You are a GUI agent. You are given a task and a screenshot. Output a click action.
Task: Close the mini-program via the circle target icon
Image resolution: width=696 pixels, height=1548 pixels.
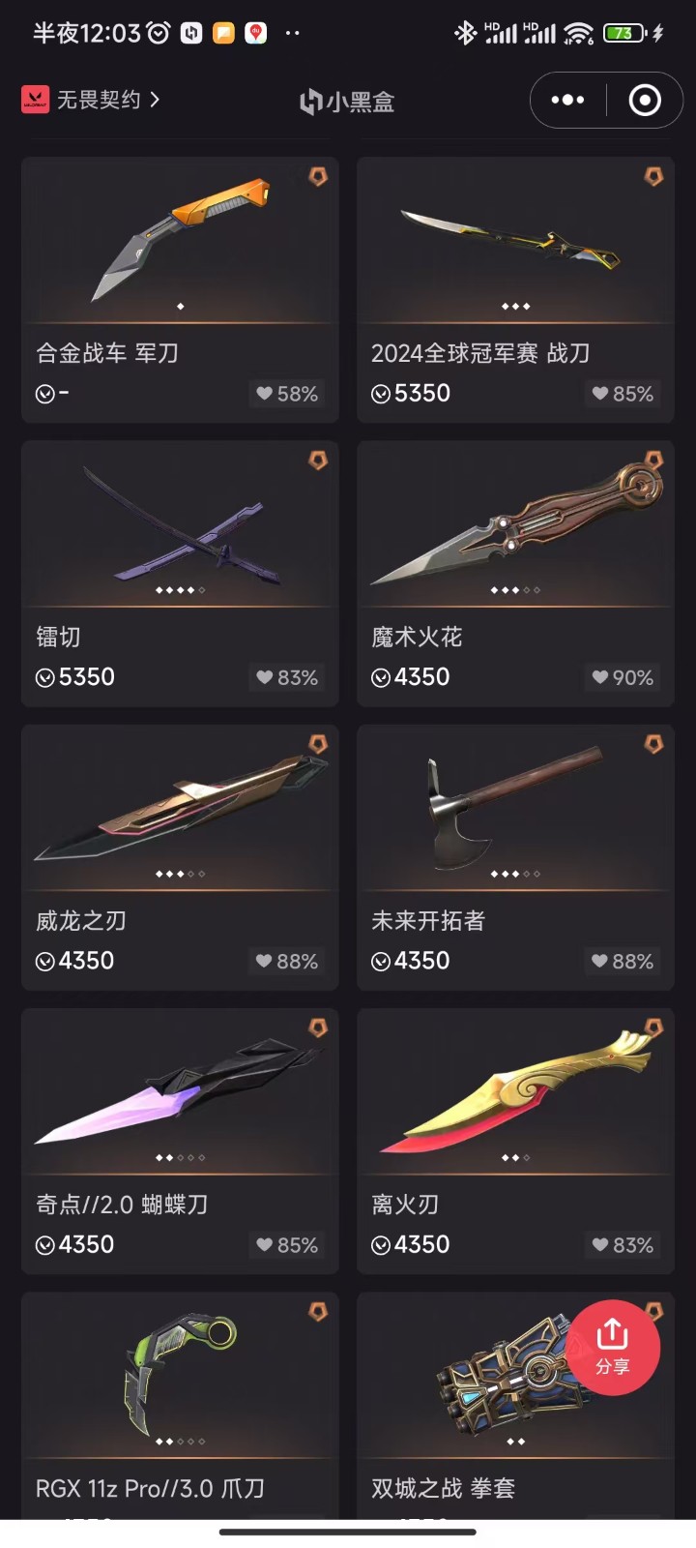(645, 100)
